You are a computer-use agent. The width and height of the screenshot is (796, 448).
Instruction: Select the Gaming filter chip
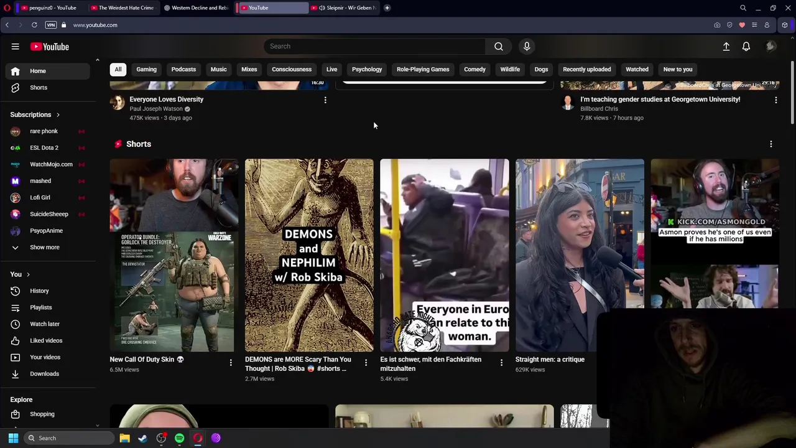[x=147, y=69]
